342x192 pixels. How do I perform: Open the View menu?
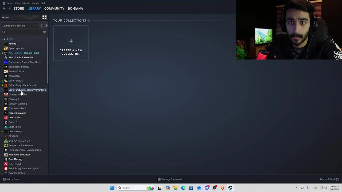[17, 3]
